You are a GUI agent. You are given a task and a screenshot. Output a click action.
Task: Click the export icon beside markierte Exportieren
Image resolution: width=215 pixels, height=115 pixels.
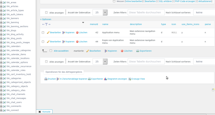(138, 51)
